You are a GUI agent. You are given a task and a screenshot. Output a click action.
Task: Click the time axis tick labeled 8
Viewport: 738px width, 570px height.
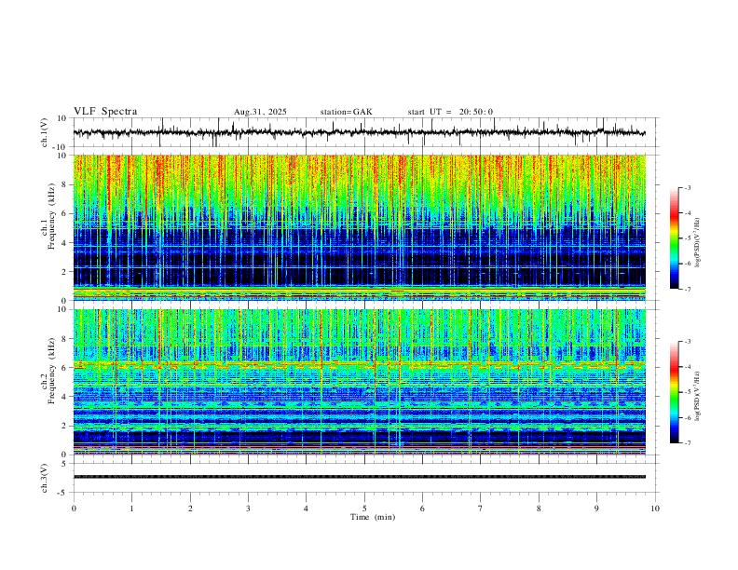click(539, 509)
